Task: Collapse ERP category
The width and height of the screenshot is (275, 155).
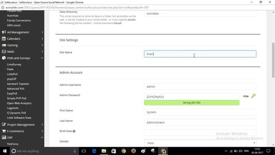Action: pyautogui.click(x=42, y=137)
